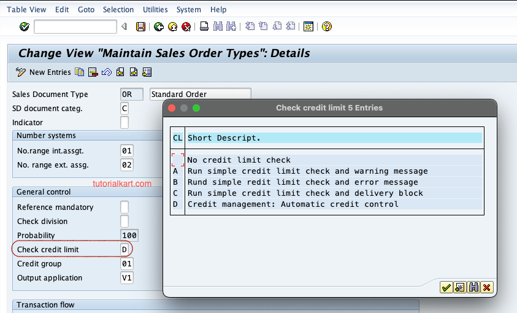Viewport: 517px width, 313px height.
Task: Open the System menu
Action: pos(189,10)
